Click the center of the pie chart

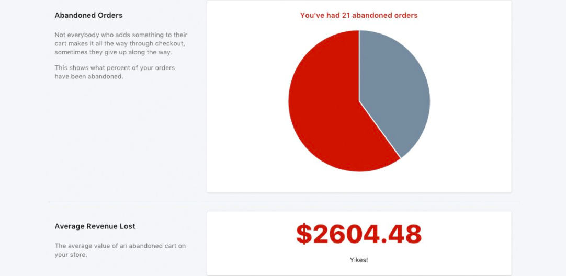pyautogui.click(x=359, y=101)
